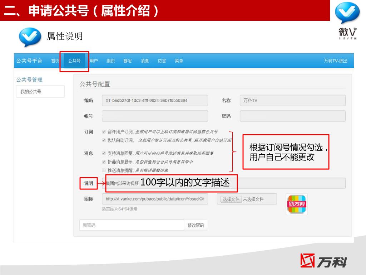Toggle the 默认自动订阅 checkbox
The image size is (366, 275).
[x=104, y=140]
